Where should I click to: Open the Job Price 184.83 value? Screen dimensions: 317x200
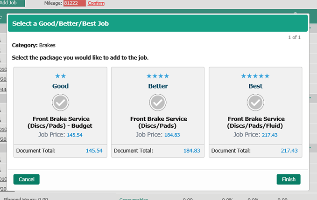(x=171, y=135)
